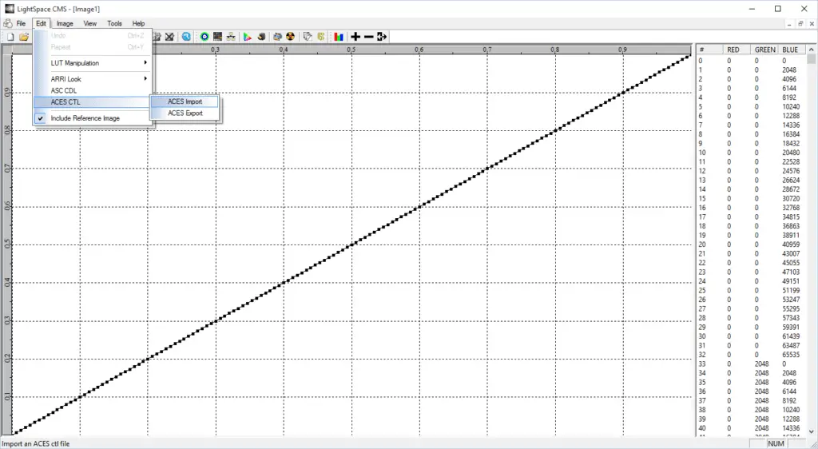Click the RGB color bars toolbar icon

(x=339, y=37)
